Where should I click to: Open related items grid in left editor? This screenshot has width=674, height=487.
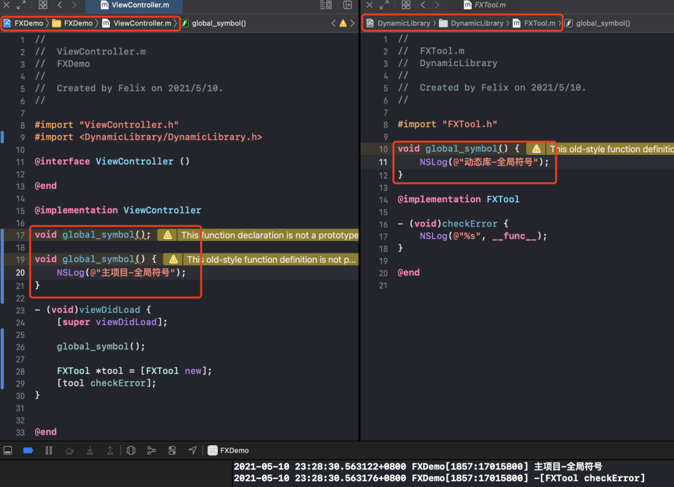coord(43,5)
